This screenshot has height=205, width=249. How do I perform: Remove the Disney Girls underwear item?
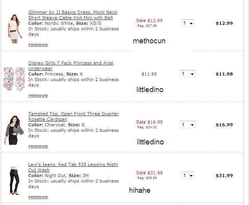pyautogui.click(x=38, y=96)
